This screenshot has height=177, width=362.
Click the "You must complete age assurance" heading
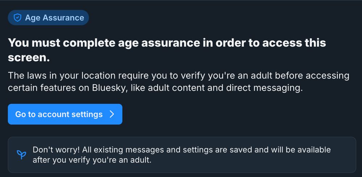pyautogui.click(x=167, y=50)
